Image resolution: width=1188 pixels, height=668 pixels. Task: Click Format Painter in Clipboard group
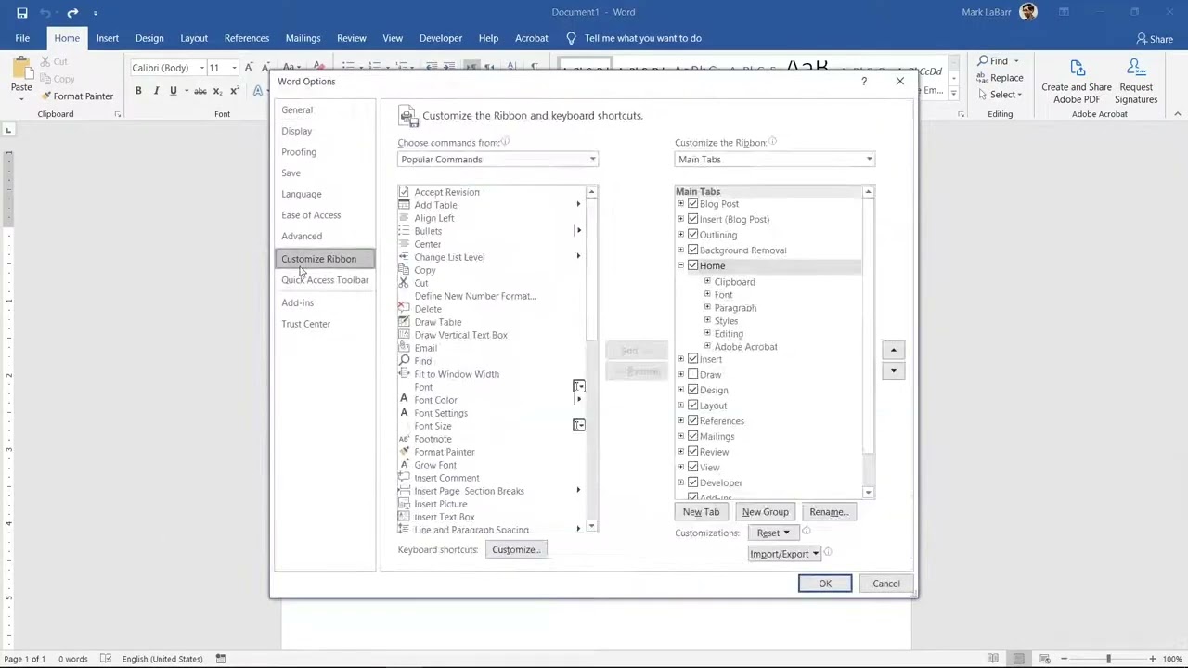[x=76, y=96]
